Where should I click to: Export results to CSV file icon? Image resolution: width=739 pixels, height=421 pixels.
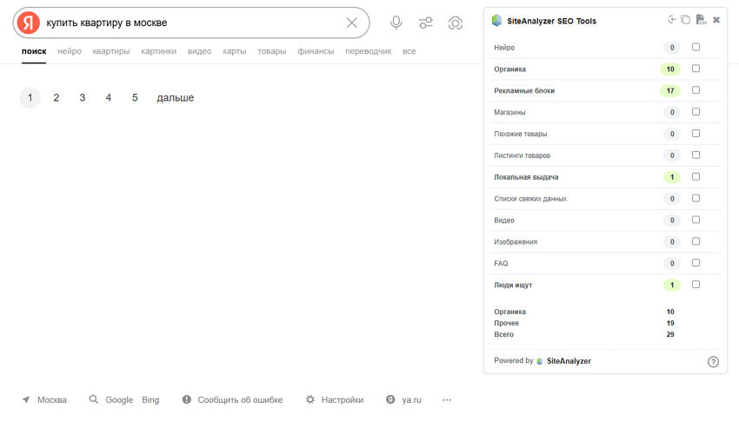click(x=701, y=20)
